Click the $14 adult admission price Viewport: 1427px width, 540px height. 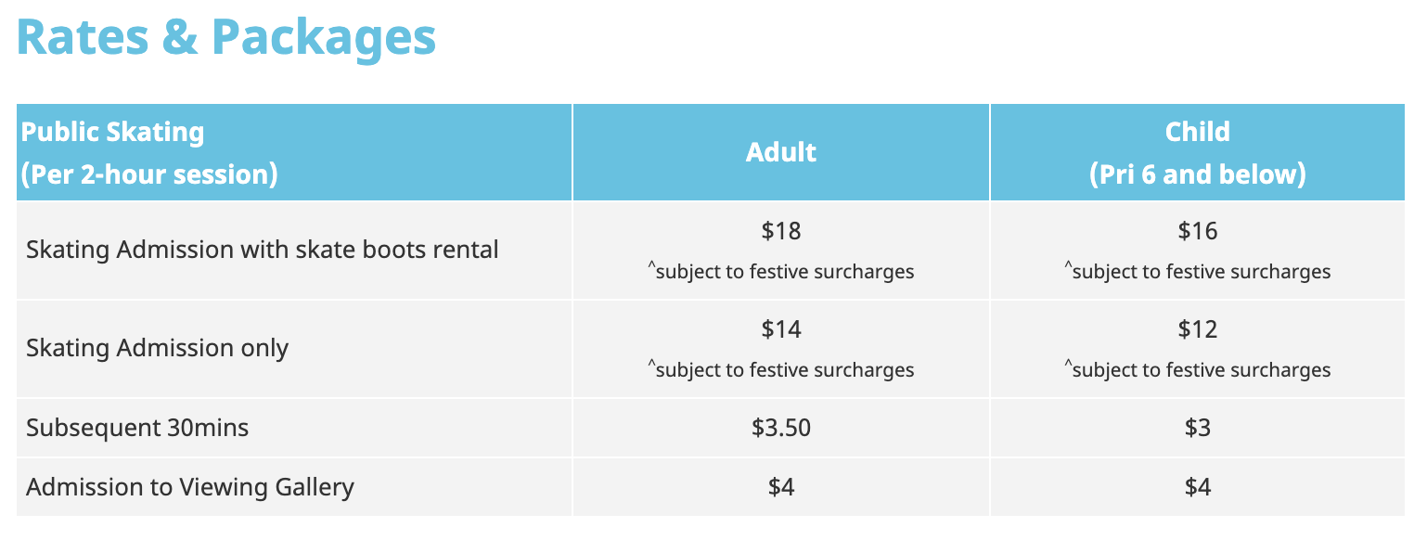coord(781,329)
